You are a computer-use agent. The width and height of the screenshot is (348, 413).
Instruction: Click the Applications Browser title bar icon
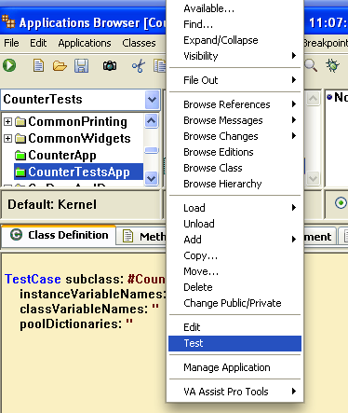(8, 21)
